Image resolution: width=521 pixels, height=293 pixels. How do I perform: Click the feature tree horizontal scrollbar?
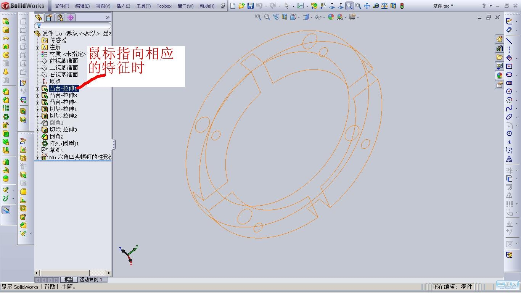(x=73, y=273)
